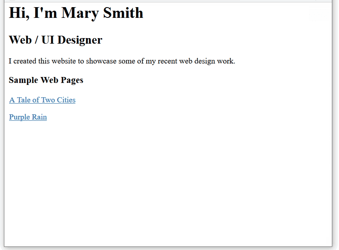Viewport: 339px width, 250px height.
Task: Click the word "Pages" in the section heading
Action: [x=73, y=80]
